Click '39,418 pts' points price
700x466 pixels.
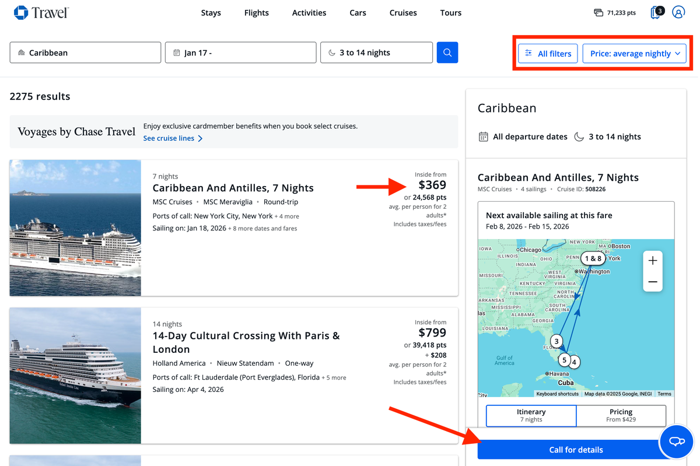pos(429,345)
